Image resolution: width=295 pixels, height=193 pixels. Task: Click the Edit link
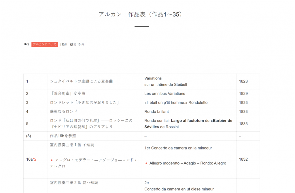(x=65, y=44)
